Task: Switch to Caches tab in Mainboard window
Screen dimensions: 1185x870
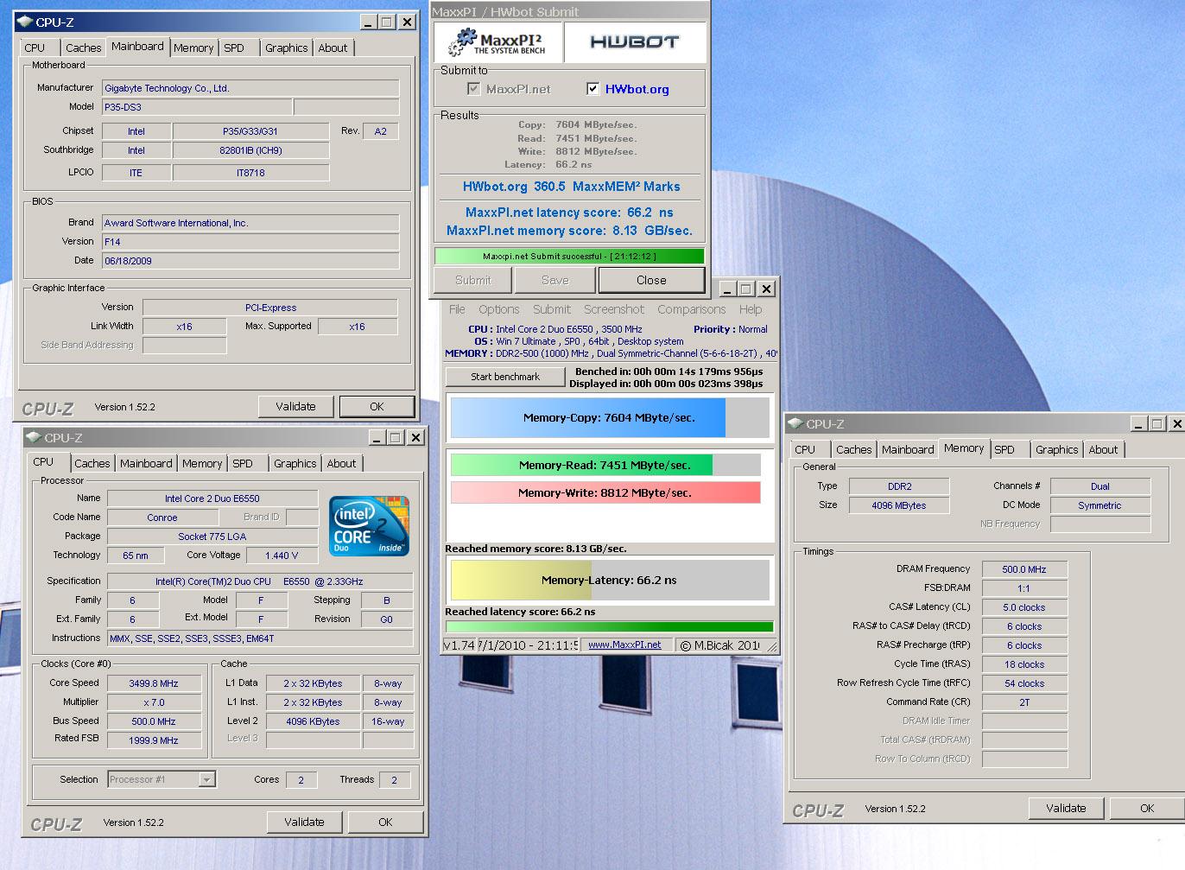Action: click(83, 48)
